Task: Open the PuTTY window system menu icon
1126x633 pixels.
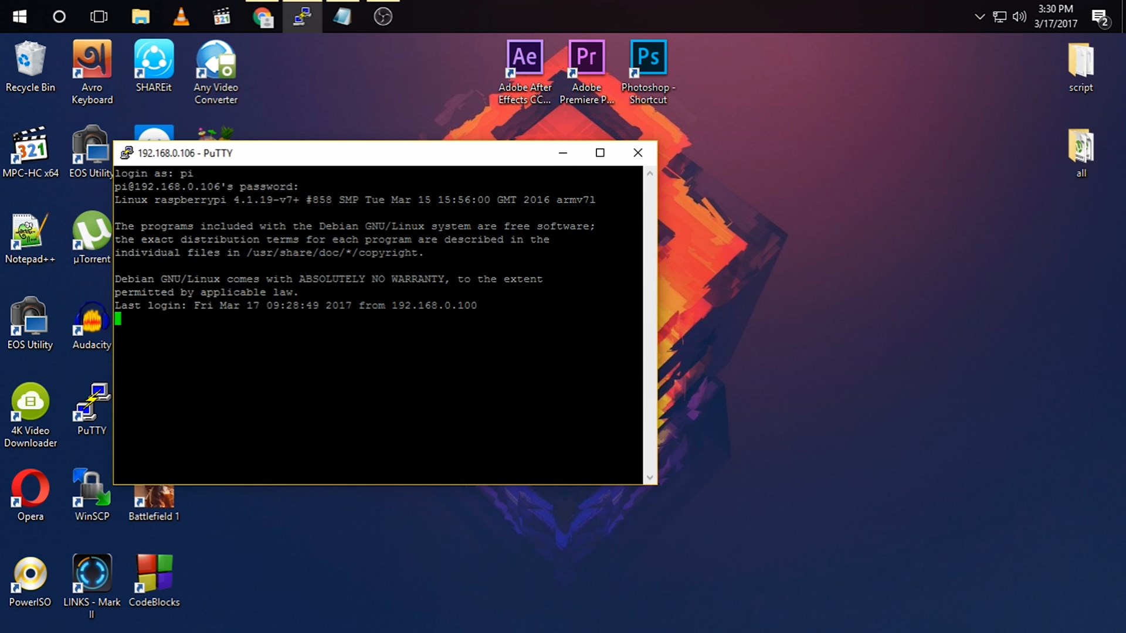Action: pos(126,153)
